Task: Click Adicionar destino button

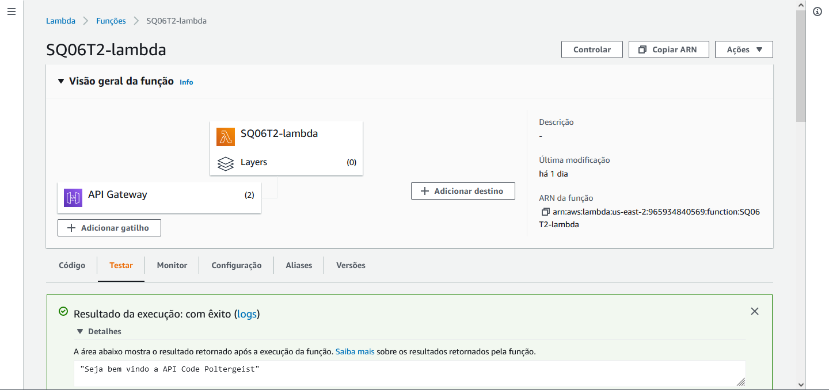Action: [x=463, y=191]
